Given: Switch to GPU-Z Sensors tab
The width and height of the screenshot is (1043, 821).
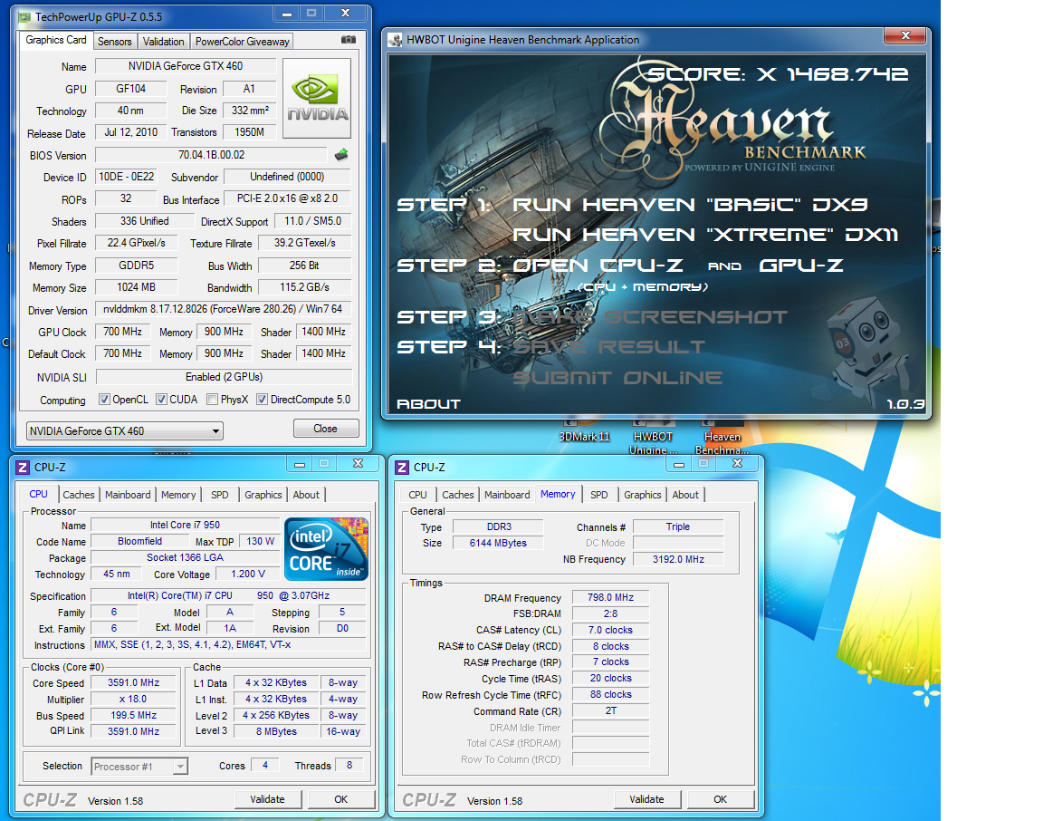Looking at the screenshot, I should click(x=114, y=42).
